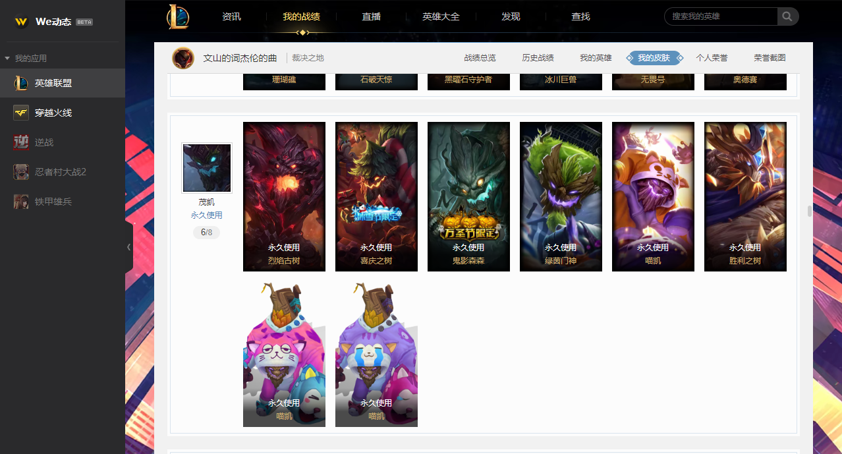Collapse the left sidebar with arrow handle
The image size is (842, 454).
click(128, 247)
